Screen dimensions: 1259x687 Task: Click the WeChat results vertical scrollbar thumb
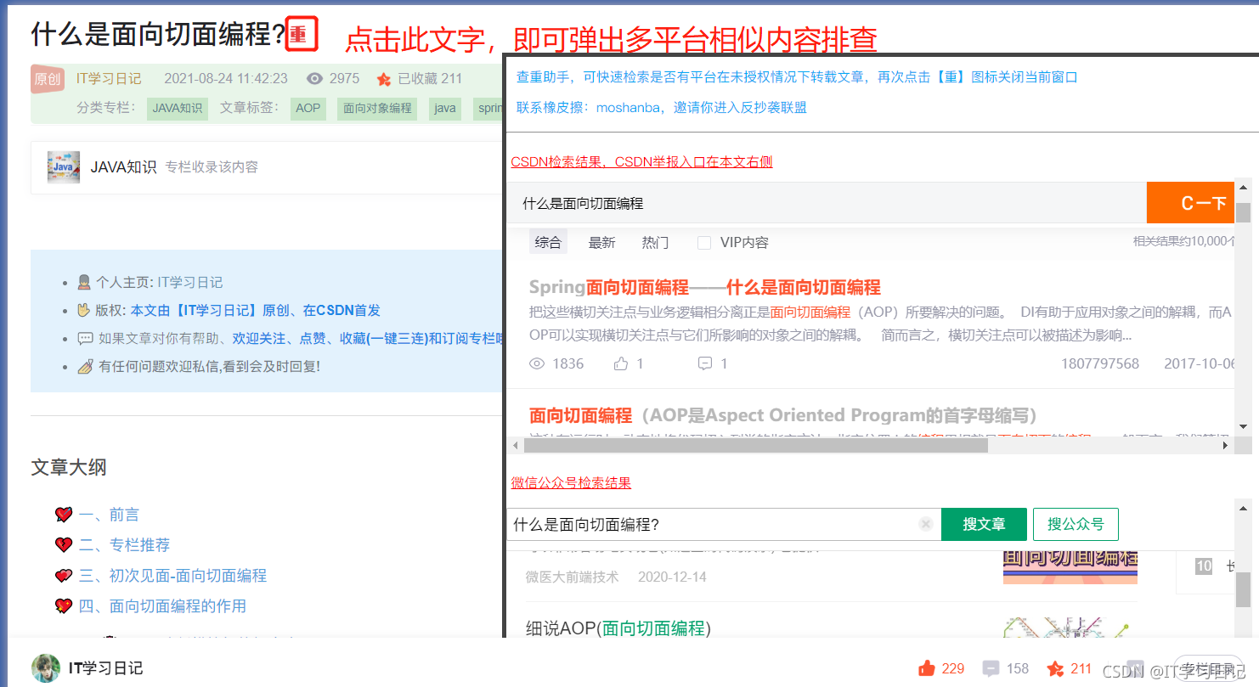click(1243, 588)
